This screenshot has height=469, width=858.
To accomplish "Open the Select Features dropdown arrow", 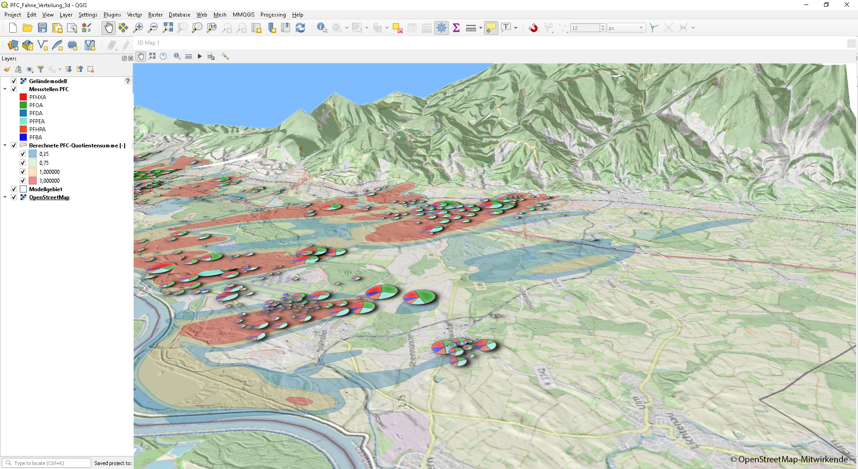I will (x=367, y=28).
